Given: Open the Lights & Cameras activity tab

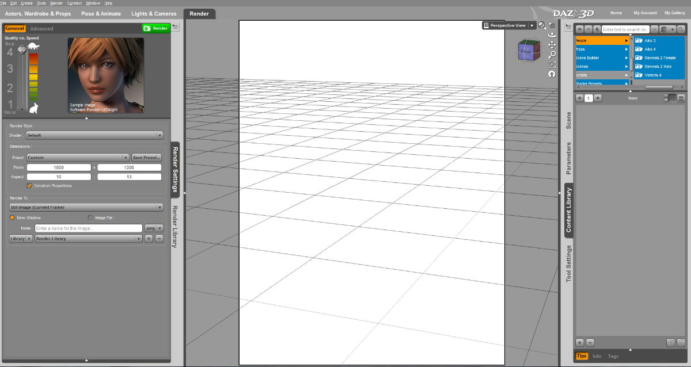Looking at the screenshot, I should pos(154,13).
